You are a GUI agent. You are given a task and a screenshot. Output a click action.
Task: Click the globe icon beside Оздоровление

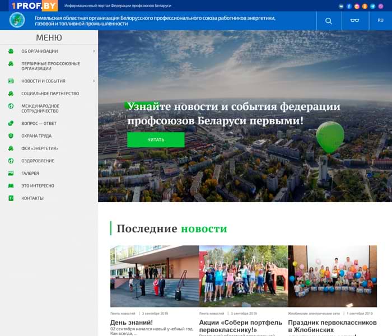[11, 161]
